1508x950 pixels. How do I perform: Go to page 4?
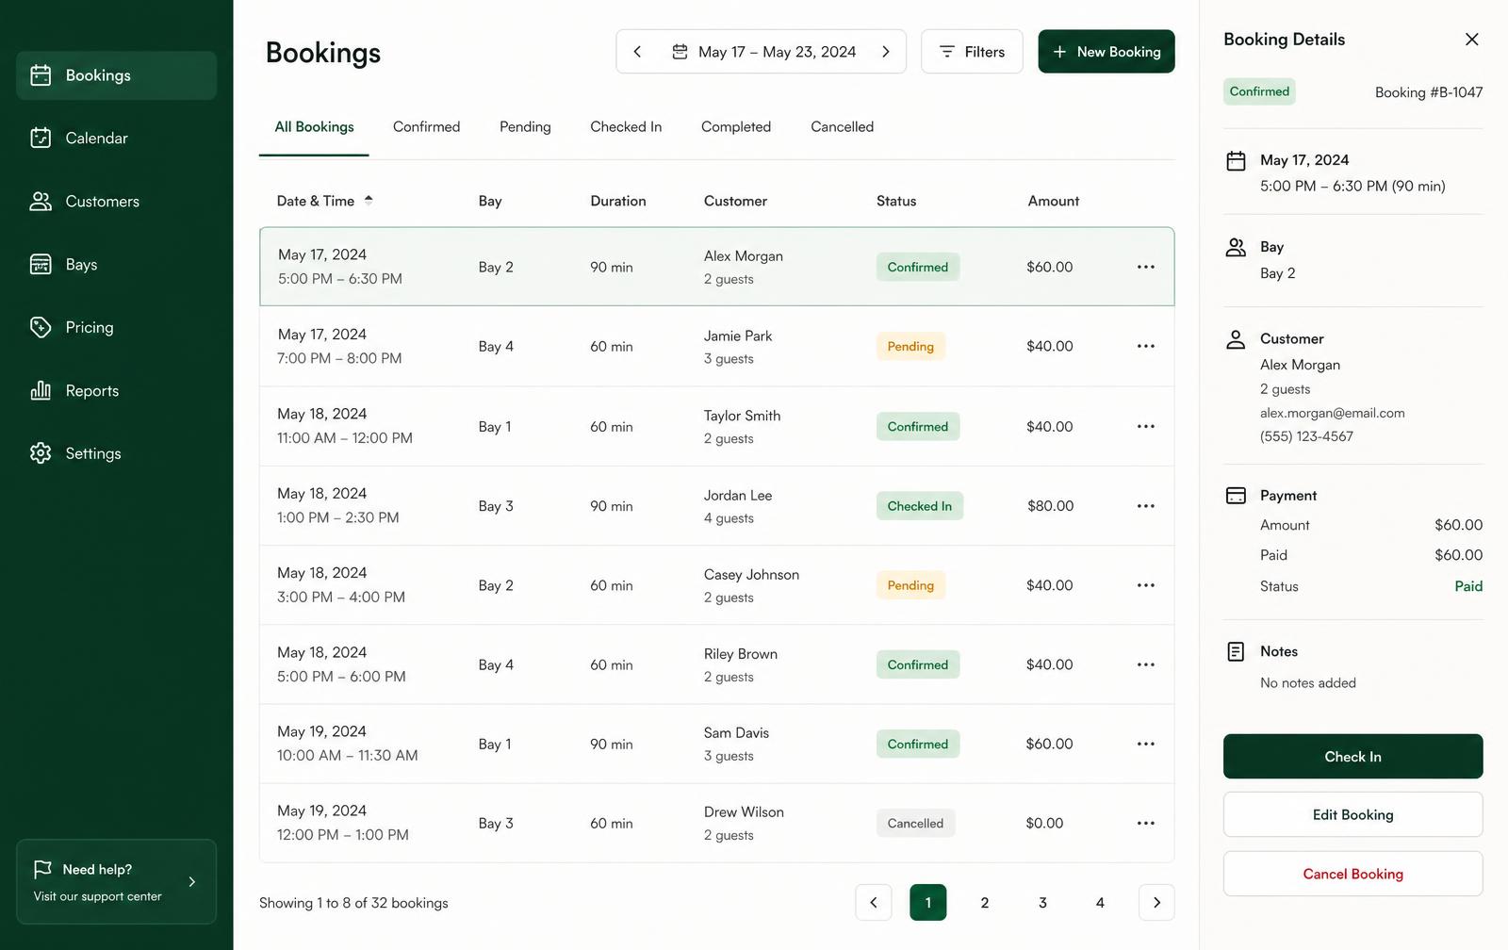[x=1100, y=903]
